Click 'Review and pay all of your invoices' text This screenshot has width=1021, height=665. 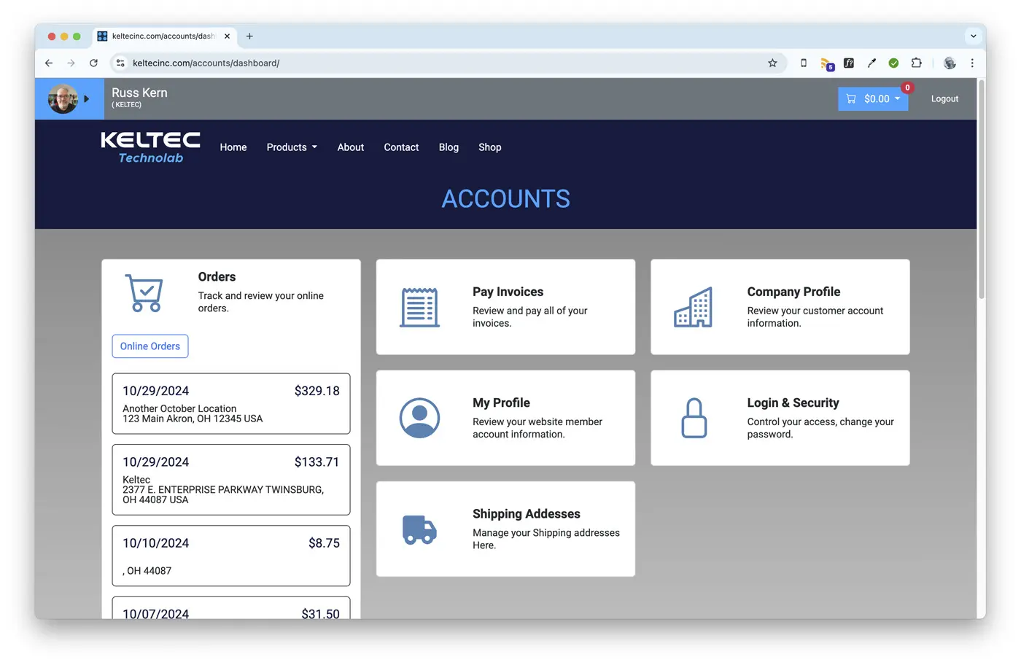click(x=530, y=316)
